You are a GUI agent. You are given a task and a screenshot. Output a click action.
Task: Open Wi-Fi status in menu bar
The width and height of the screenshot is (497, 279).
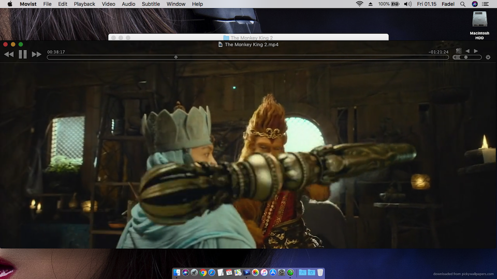pos(359,4)
